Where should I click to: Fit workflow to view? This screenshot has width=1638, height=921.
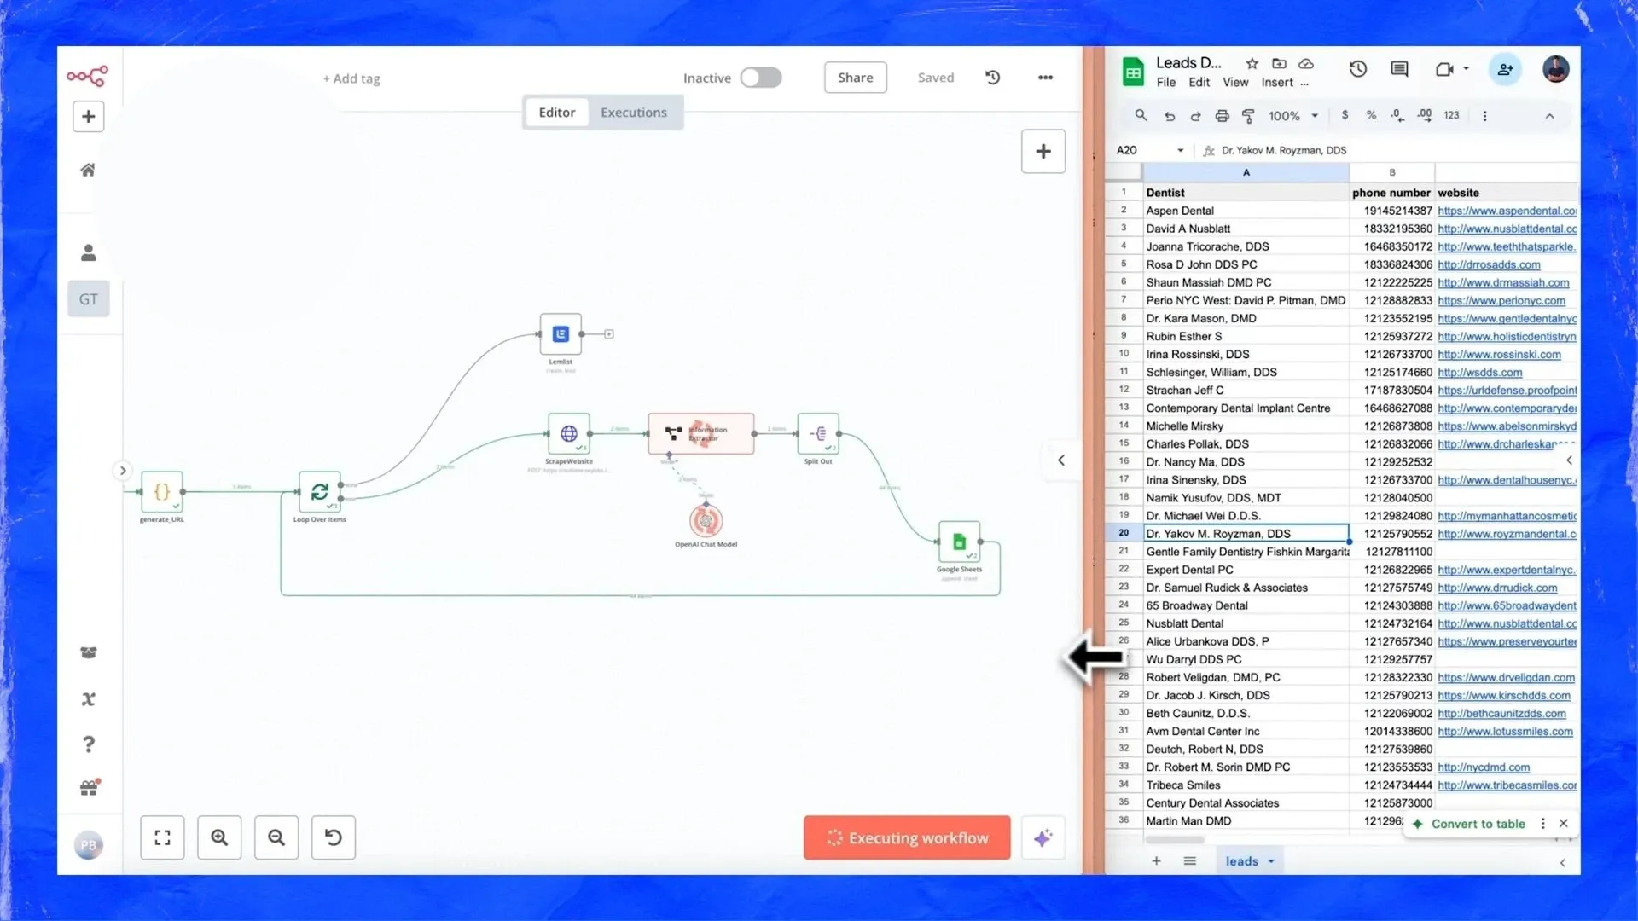[x=162, y=837]
